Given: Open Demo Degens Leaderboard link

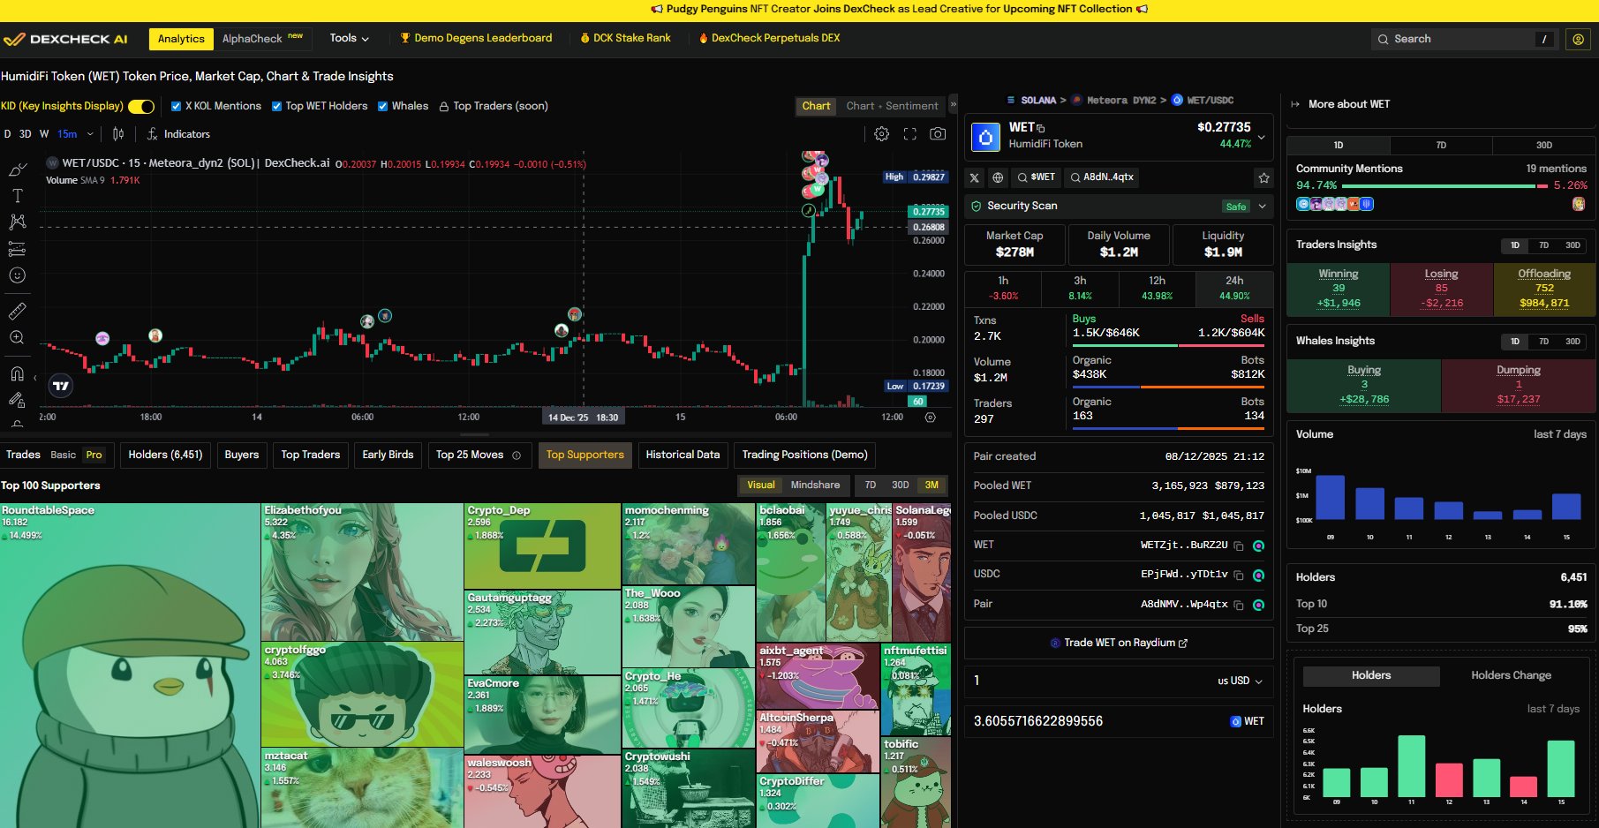Looking at the screenshot, I should [x=476, y=38].
